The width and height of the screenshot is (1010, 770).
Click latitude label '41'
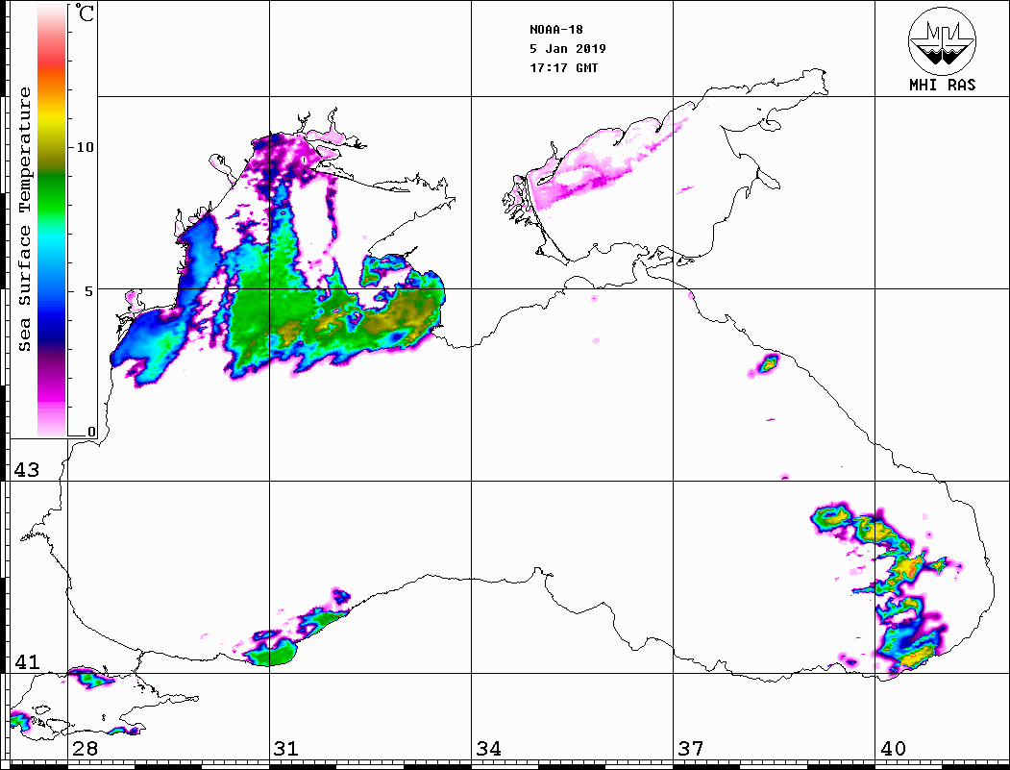tap(26, 661)
